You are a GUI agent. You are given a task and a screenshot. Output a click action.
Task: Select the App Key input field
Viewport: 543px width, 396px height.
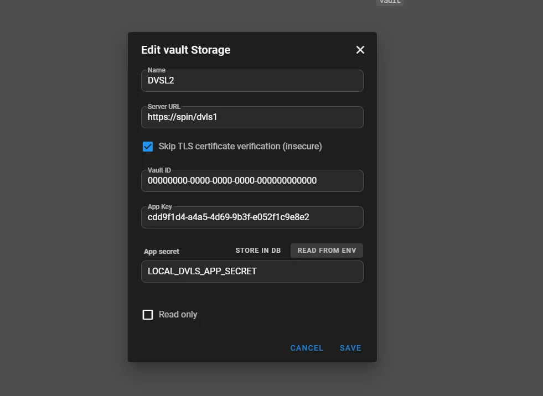point(252,217)
